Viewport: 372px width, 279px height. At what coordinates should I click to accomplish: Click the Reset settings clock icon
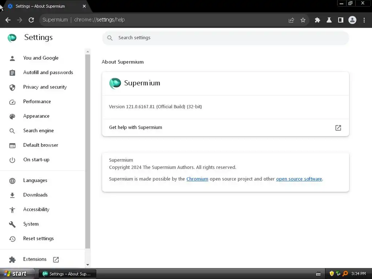click(x=12, y=239)
